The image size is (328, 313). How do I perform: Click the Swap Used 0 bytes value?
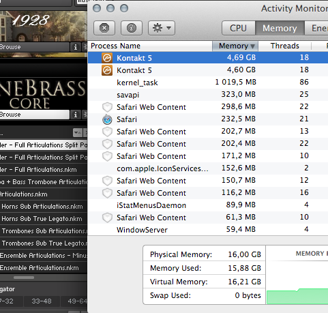tap(248, 295)
